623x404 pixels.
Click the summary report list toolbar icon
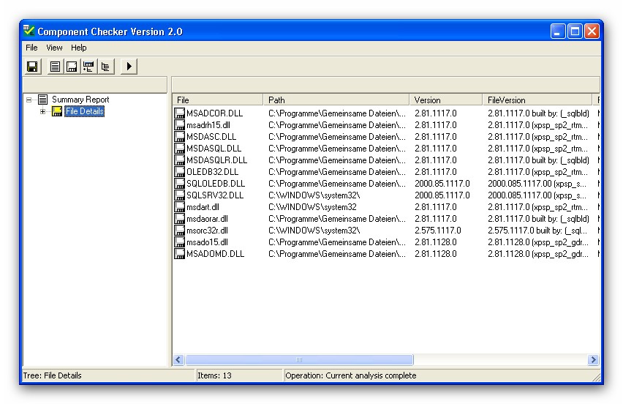(56, 67)
